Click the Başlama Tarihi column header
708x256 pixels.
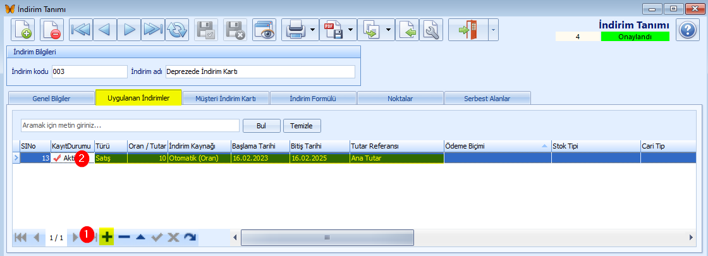260,146
